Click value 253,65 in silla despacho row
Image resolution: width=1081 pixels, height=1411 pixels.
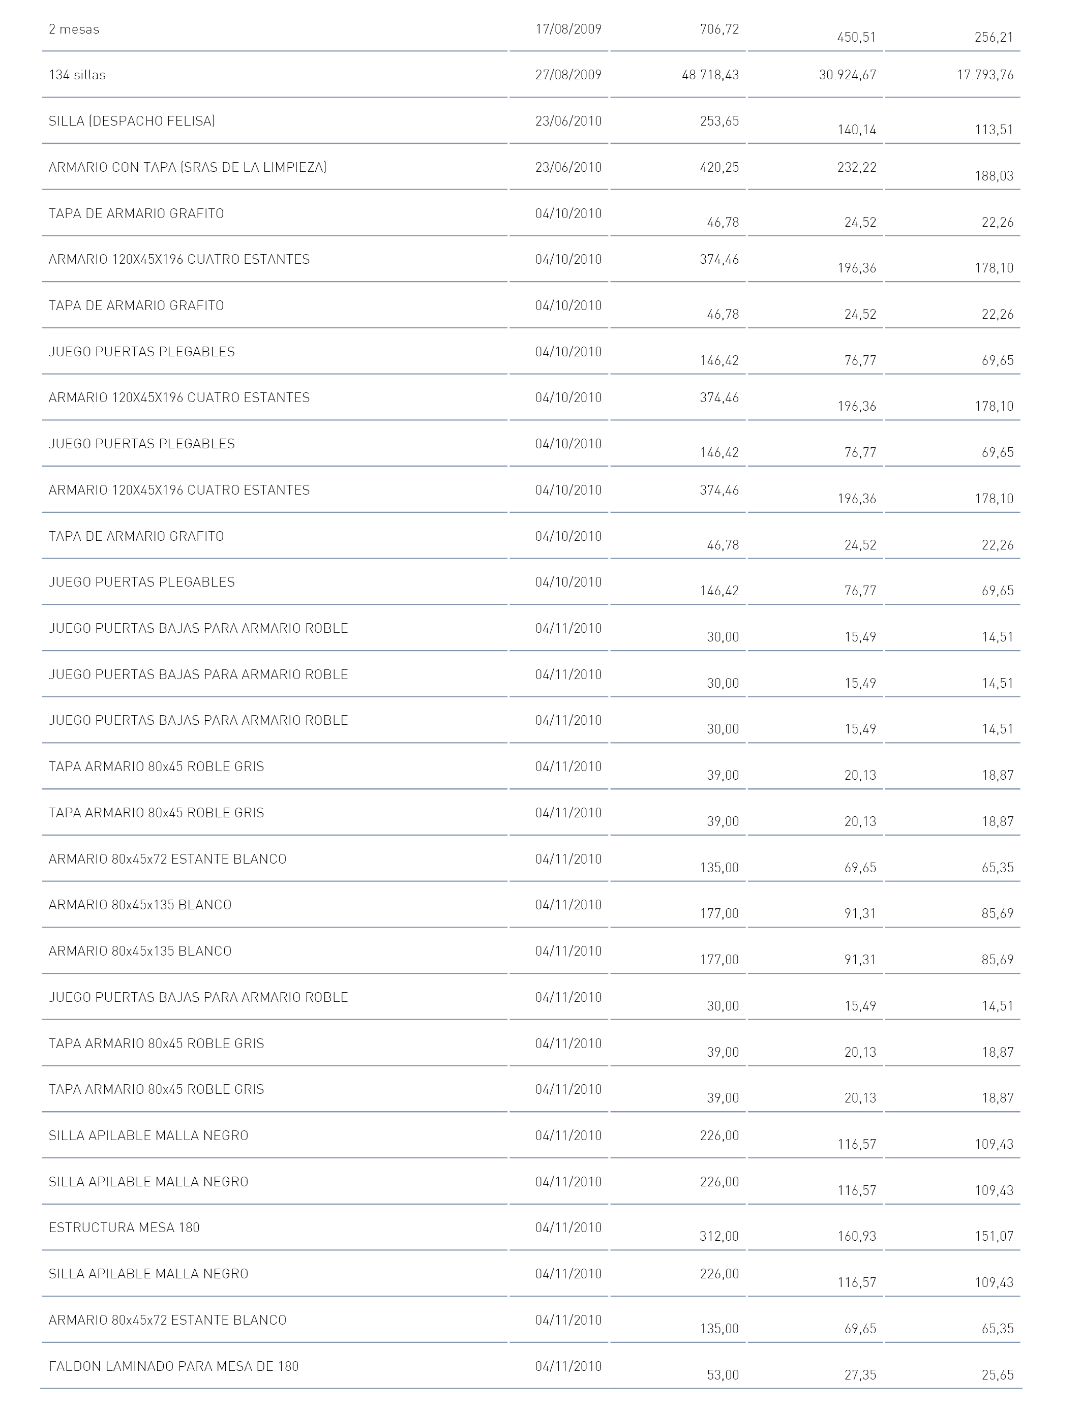point(719,121)
